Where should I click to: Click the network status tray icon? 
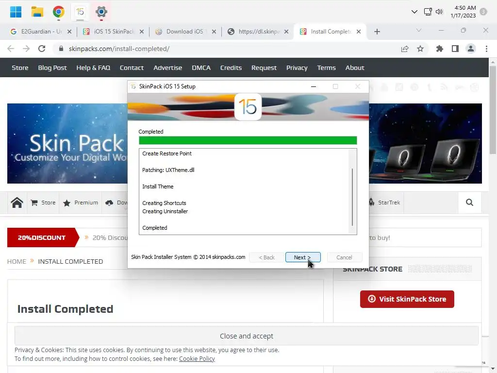(x=428, y=12)
